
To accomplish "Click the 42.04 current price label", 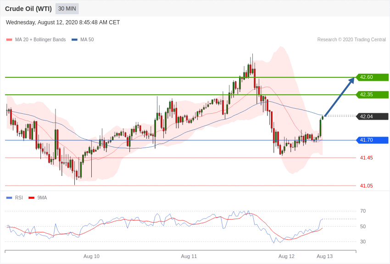I will tap(373, 116).
